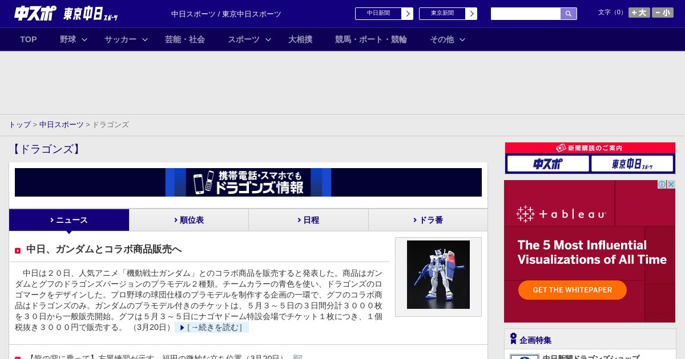Click the 携帯電話・スマホでもドラゴンズ情報 banner
Image resolution: width=685 pixels, height=359 pixels.
(x=248, y=182)
